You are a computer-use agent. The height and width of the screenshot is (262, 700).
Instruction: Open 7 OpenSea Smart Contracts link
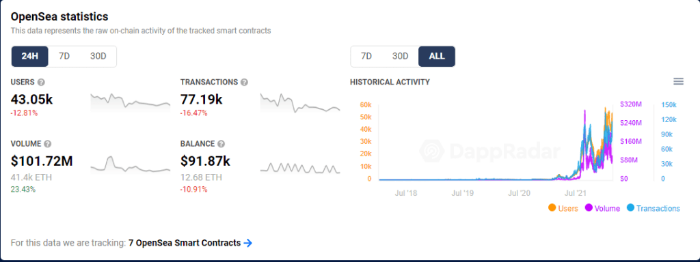tap(185, 243)
